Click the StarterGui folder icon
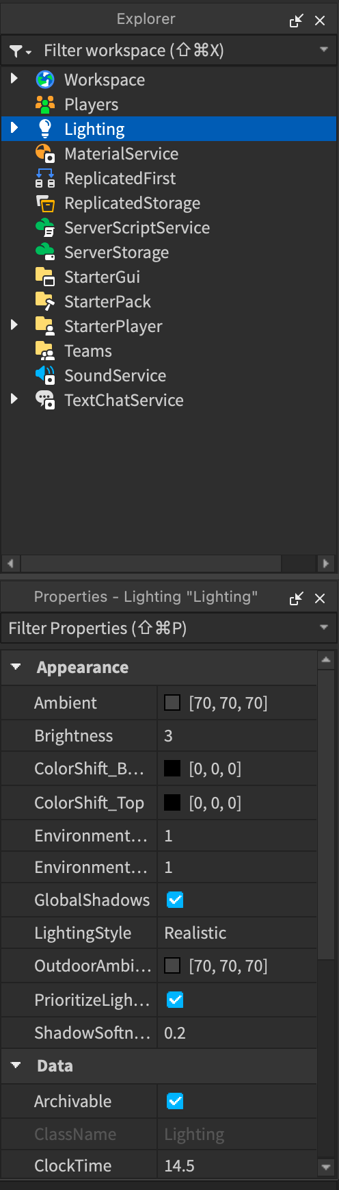Viewport: 339px width, 1190px height. (45, 277)
